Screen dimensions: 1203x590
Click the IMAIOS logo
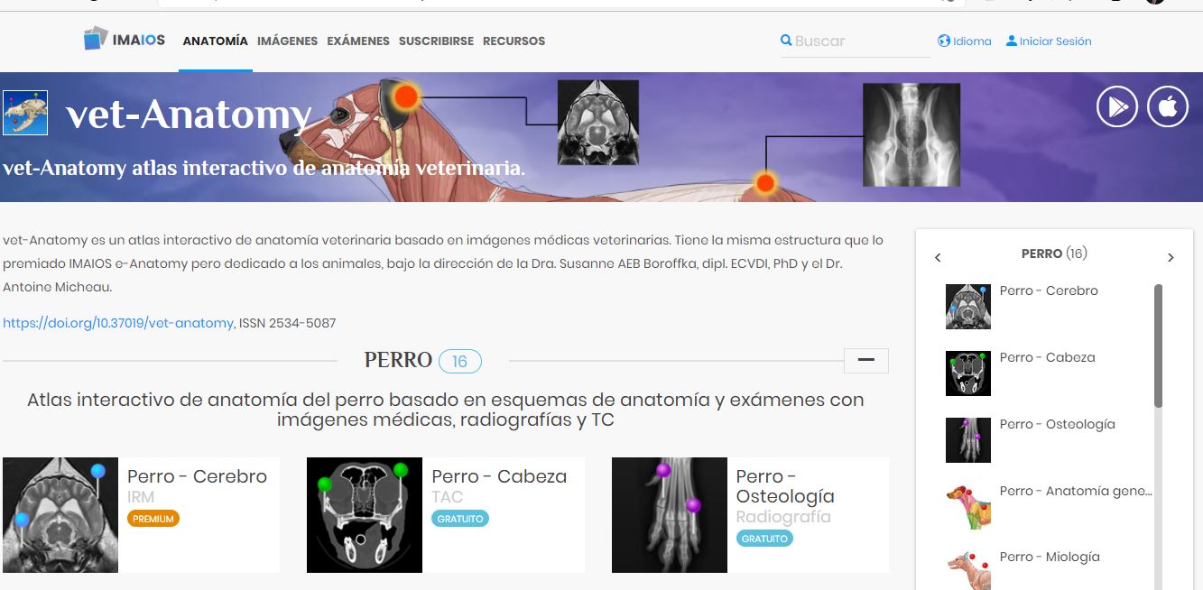click(125, 40)
